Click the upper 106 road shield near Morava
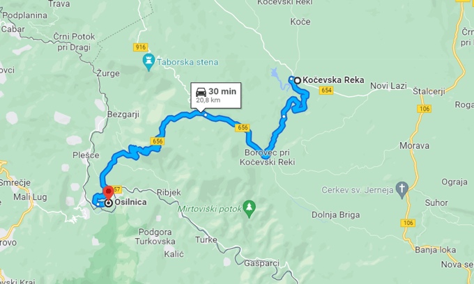Image resolution: width=474 pixels, height=284 pixels. click(x=424, y=109)
